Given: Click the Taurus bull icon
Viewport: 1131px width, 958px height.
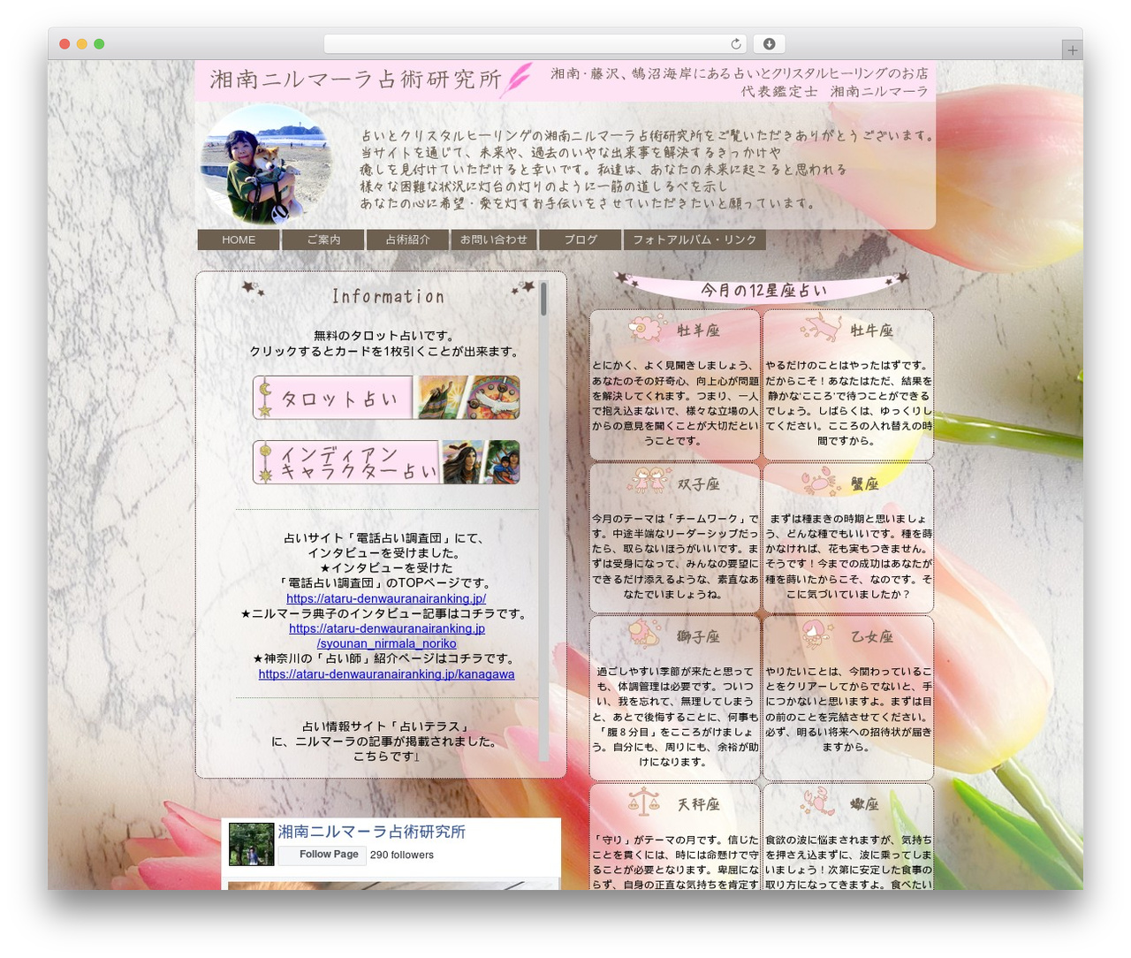Looking at the screenshot, I should (x=822, y=328).
